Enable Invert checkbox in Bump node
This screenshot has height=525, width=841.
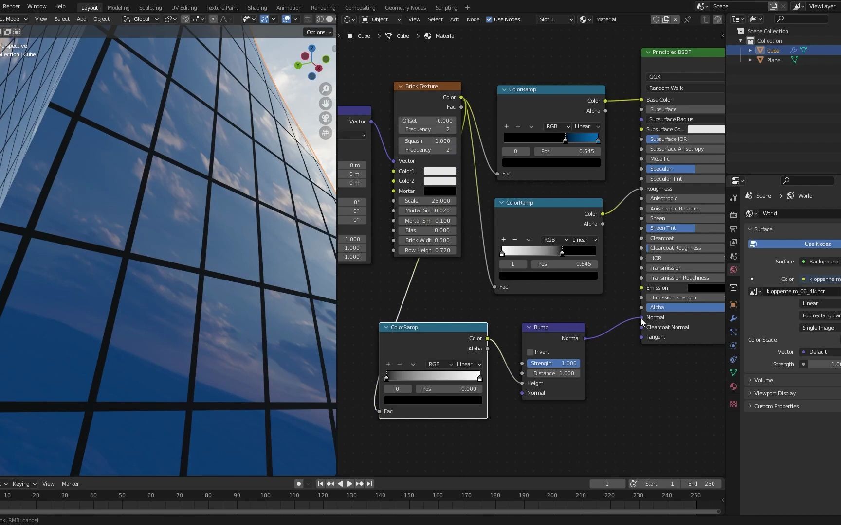(530, 352)
